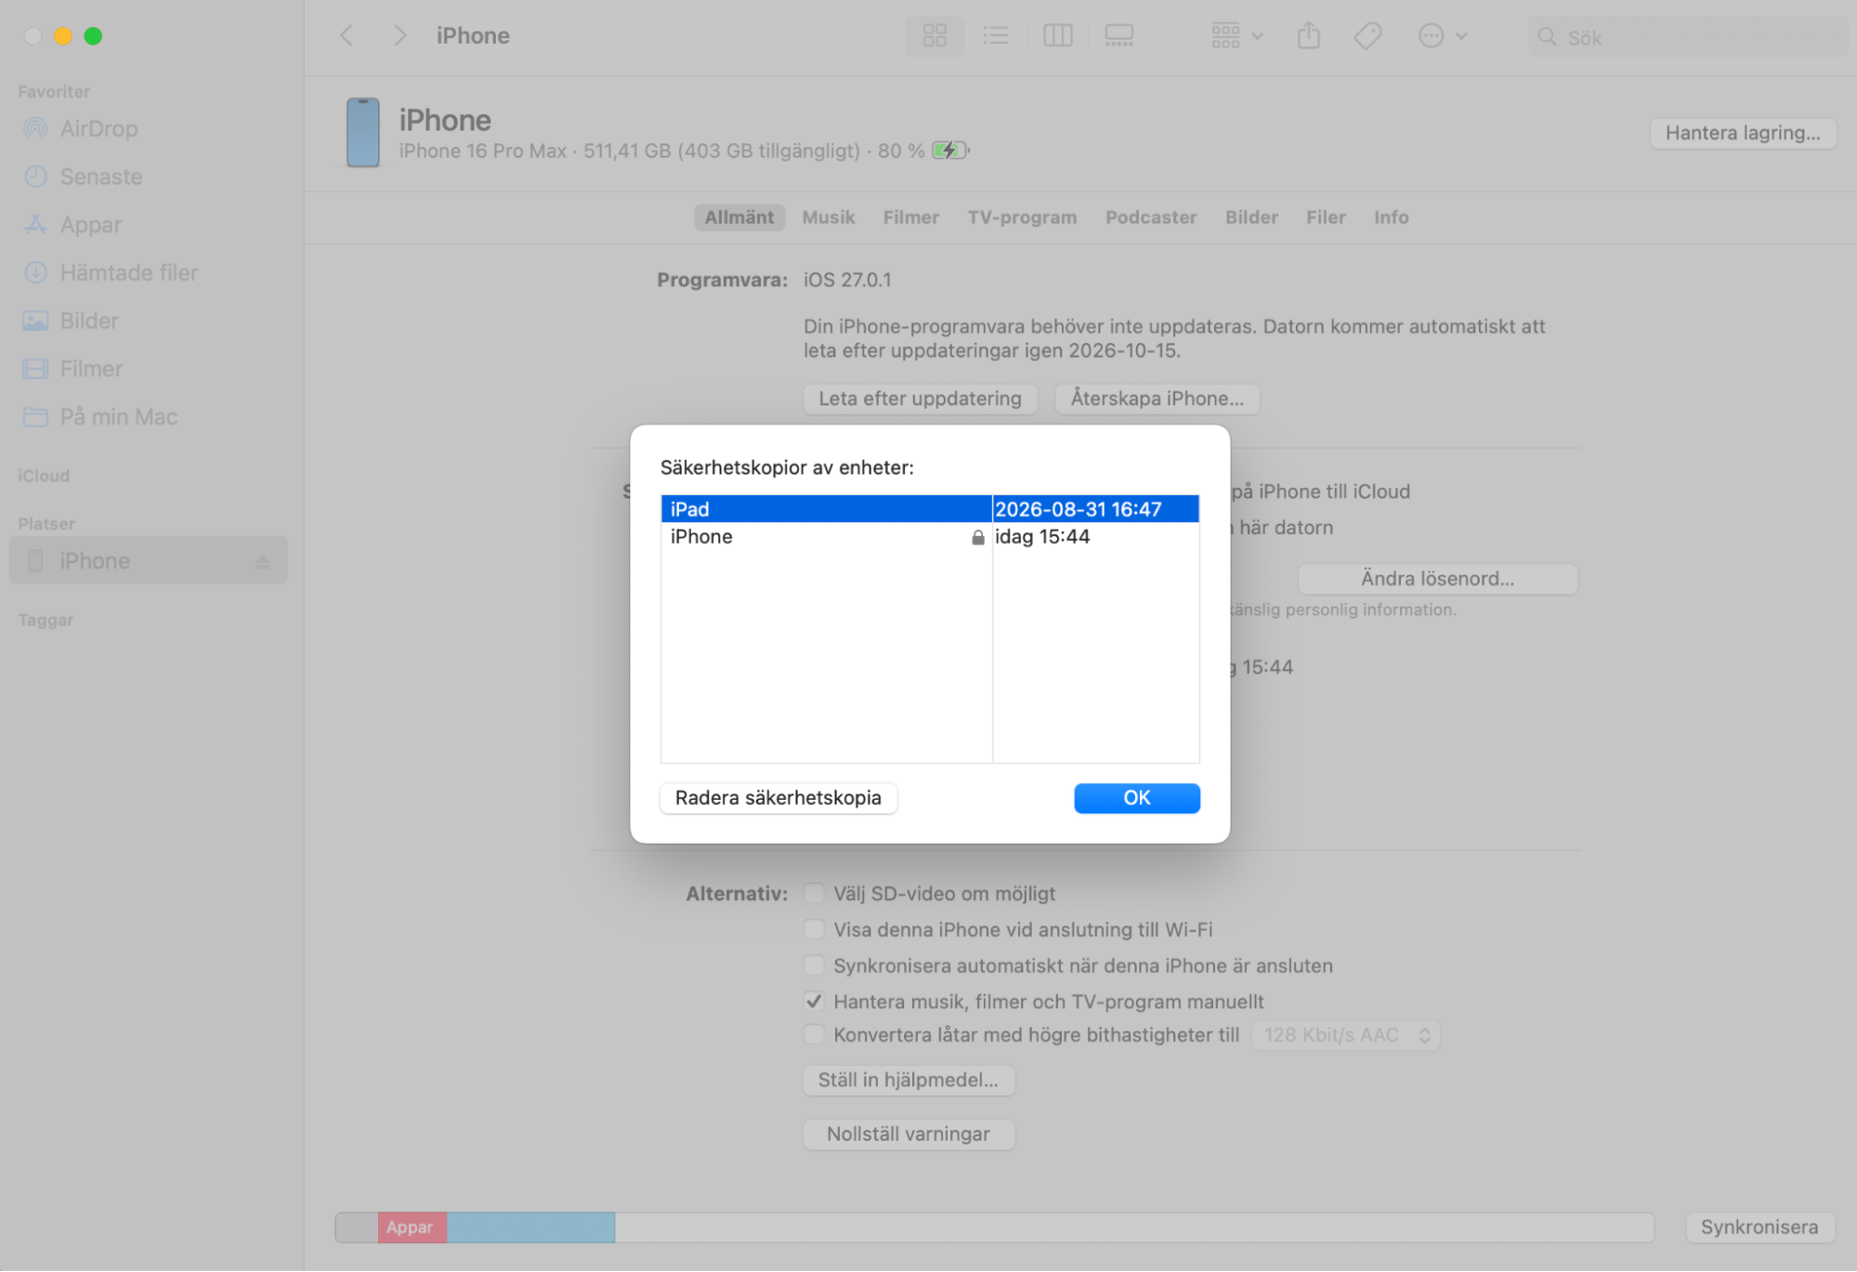1857x1272 pixels.
Task: Open the group-by options dropdown
Action: coord(1236,36)
